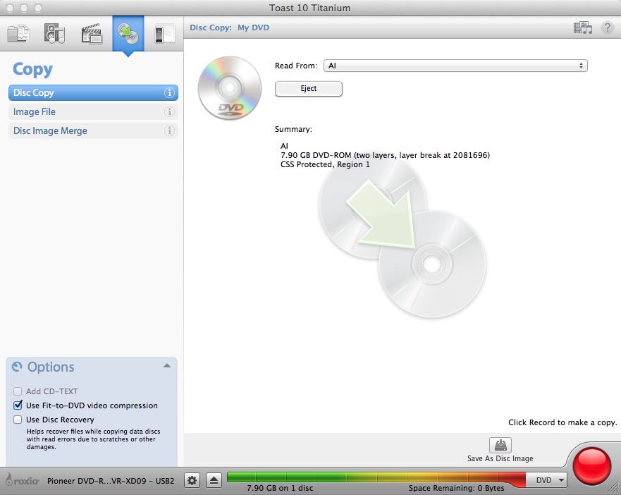Screen dimensions: 621x495
Task: Click the Copy heading
Action: coord(32,69)
